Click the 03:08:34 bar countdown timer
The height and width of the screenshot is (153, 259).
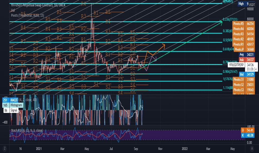[x=252, y=69]
